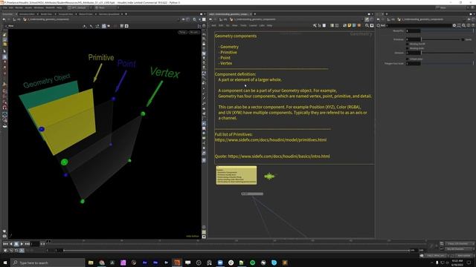The image size is (476, 267).
Task: Add a new pane tab in scene view
Action: pyautogui.click(x=126, y=14)
